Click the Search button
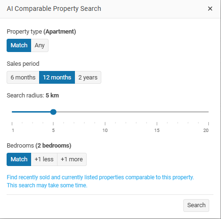This screenshot has height=219, width=221. tap(196, 205)
